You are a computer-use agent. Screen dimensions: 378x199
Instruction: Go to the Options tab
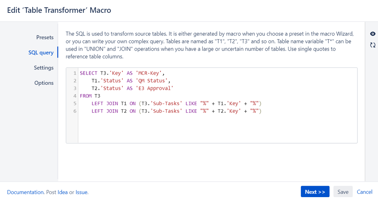click(x=44, y=83)
